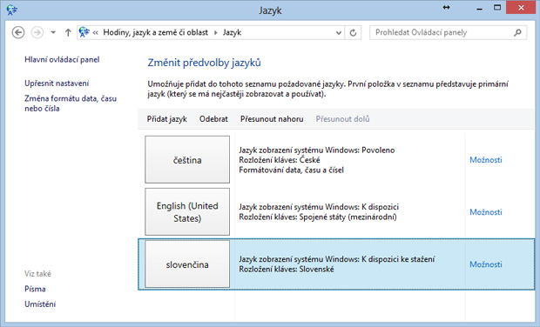Image resolution: width=540 pixels, height=327 pixels.
Task: Go up one level with the up arrow
Action: [x=68, y=33]
